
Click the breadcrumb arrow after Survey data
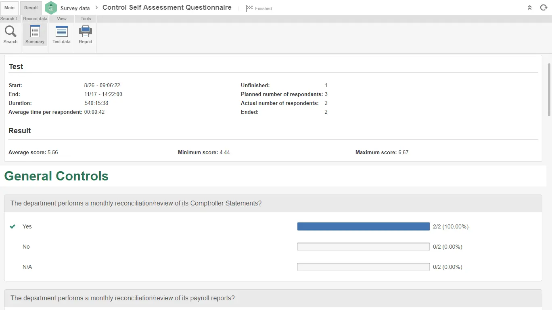point(96,8)
